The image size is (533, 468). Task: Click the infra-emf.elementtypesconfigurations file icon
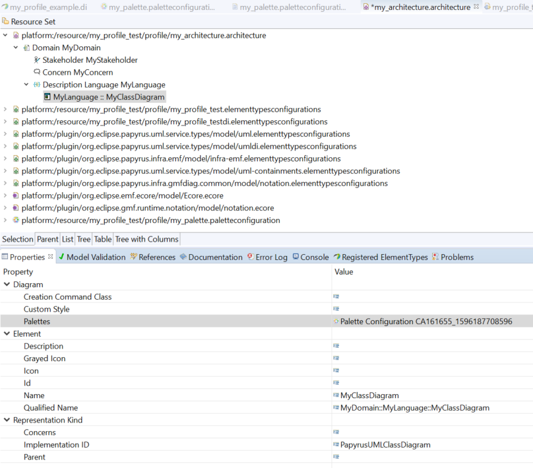[16, 158]
